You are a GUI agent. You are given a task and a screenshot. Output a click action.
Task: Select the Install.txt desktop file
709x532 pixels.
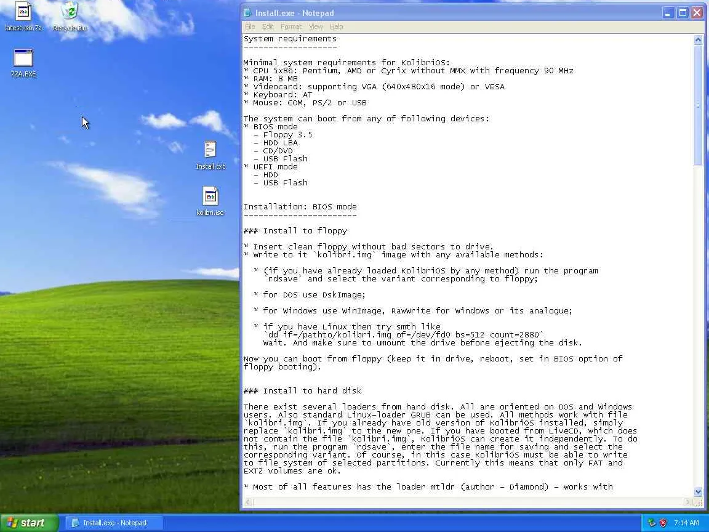pyautogui.click(x=210, y=155)
